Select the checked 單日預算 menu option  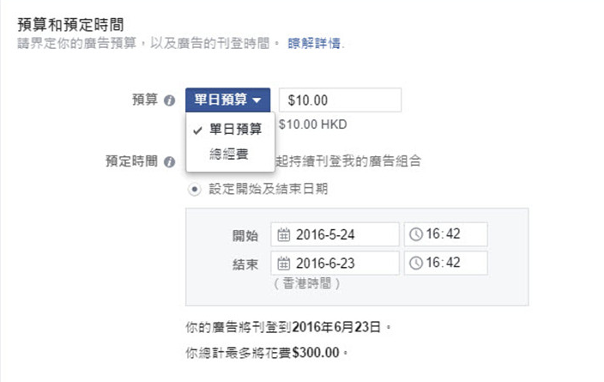coord(229,130)
